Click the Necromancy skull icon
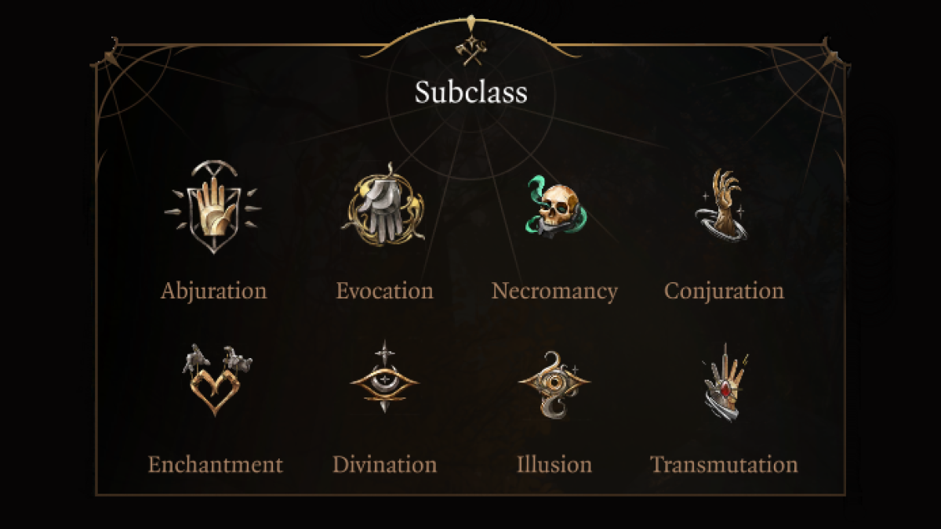This screenshot has height=529, width=941. [557, 208]
